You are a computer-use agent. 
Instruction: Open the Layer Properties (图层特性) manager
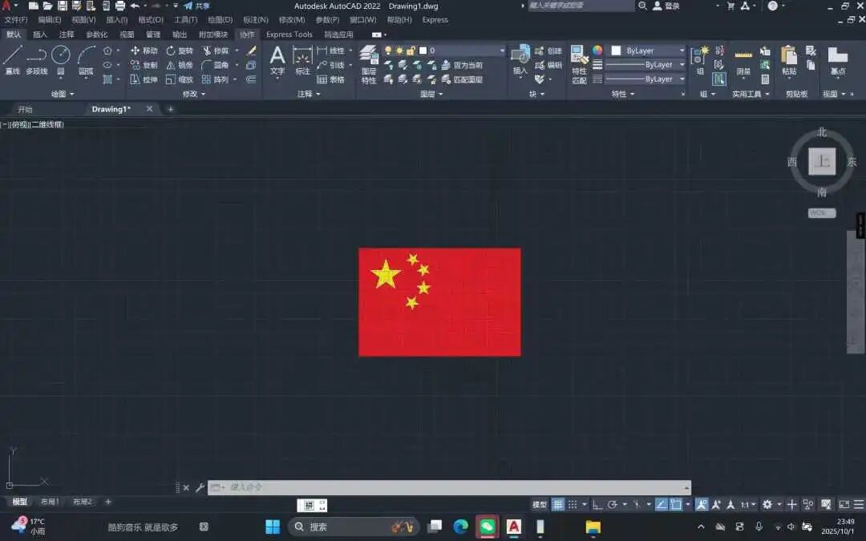[368, 56]
